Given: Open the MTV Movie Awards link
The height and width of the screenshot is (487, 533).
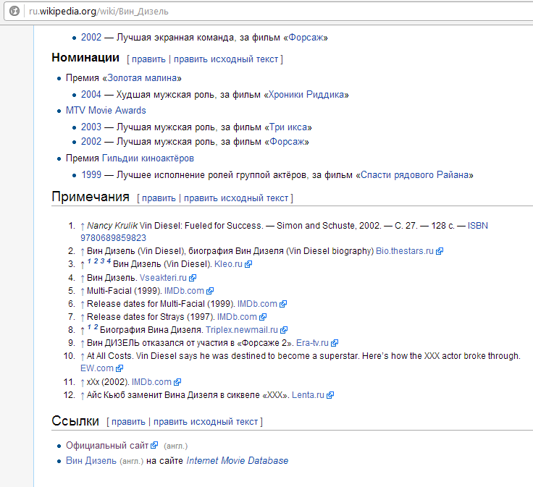Looking at the screenshot, I should (106, 111).
